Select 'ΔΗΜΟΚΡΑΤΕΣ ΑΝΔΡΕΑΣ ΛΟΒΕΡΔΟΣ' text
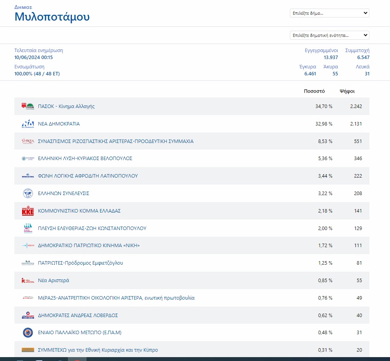 [78, 315]
